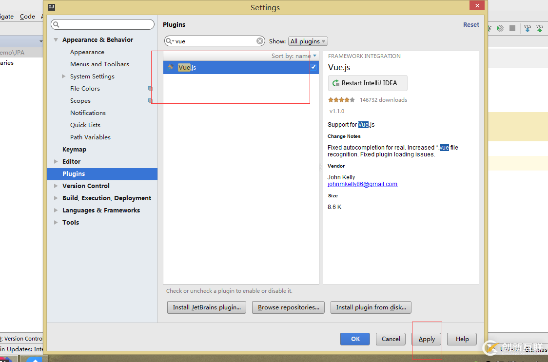
Task: Collapse the Appearance & Behavior tree node
Action: tap(56, 40)
